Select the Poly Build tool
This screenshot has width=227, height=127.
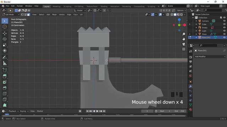tap(5, 105)
